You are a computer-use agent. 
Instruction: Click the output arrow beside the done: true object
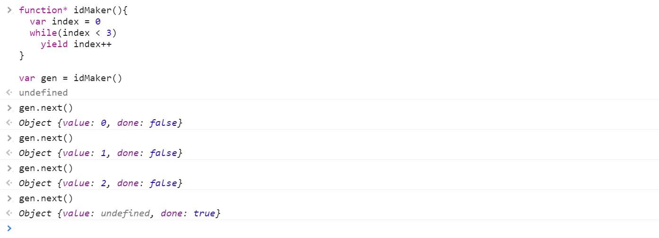pos(9,213)
